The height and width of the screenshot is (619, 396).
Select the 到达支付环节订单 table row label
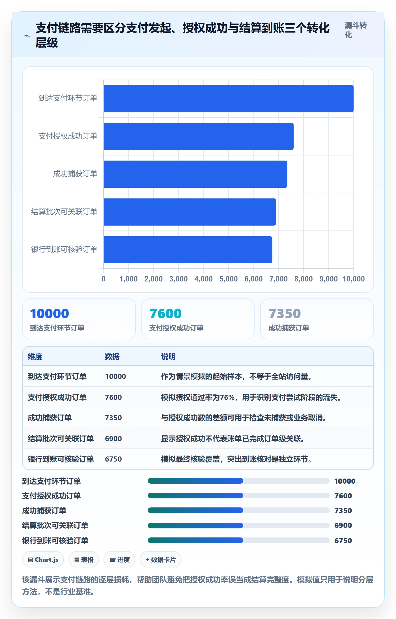pos(57,376)
